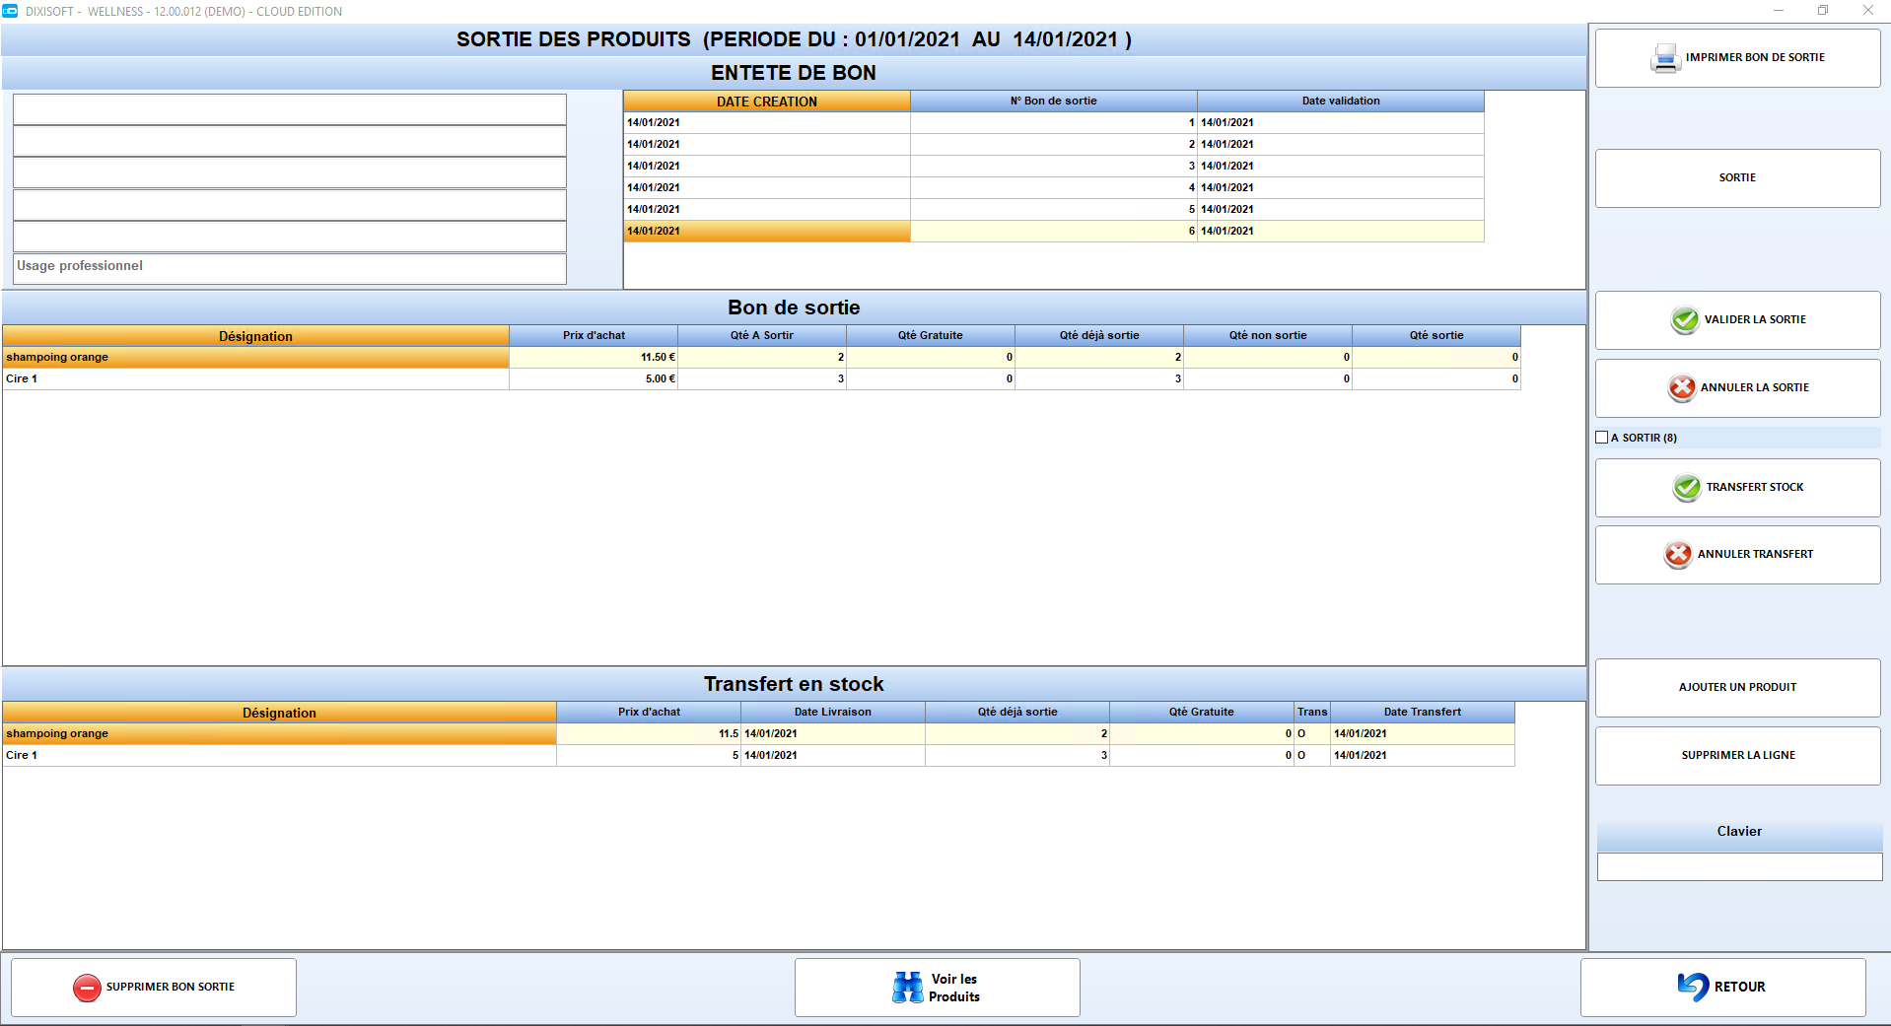Screen dimensions: 1891x1026
Task: Select bon de sortie number 3 row
Action: [x=1054, y=166]
